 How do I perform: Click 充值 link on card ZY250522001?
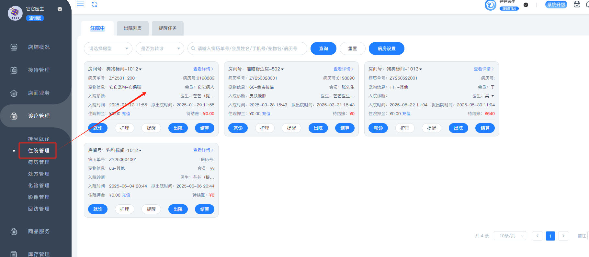[406, 114]
